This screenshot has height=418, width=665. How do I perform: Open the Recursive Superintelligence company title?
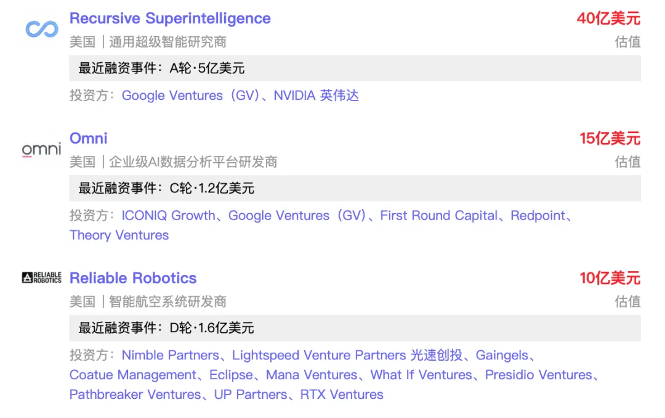(x=170, y=18)
